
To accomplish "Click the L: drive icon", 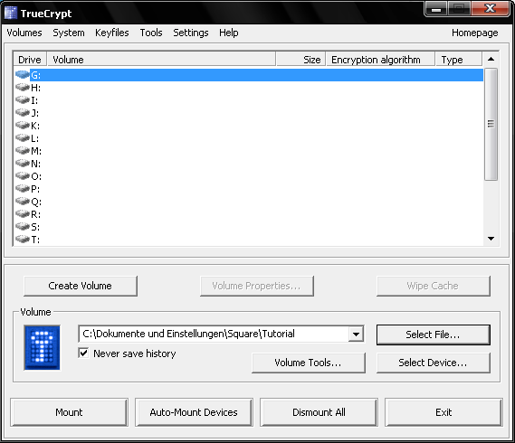I will pyautogui.click(x=23, y=137).
